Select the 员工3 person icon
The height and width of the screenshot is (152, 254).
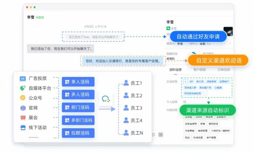[x=126, y=108]
